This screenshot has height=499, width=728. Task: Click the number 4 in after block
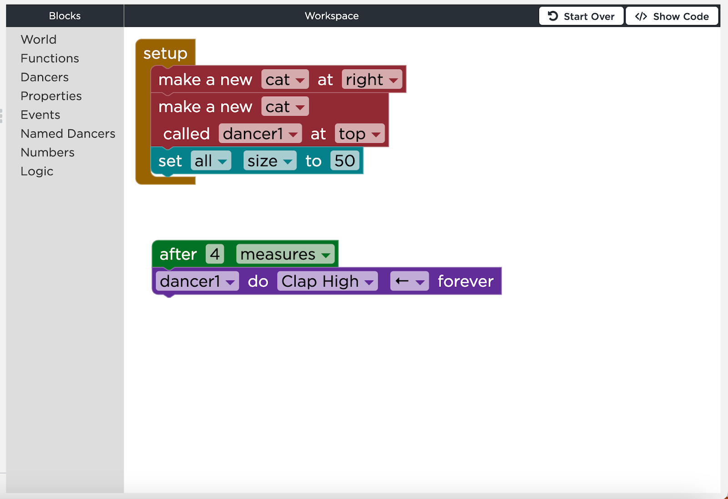tap(215, 254)
